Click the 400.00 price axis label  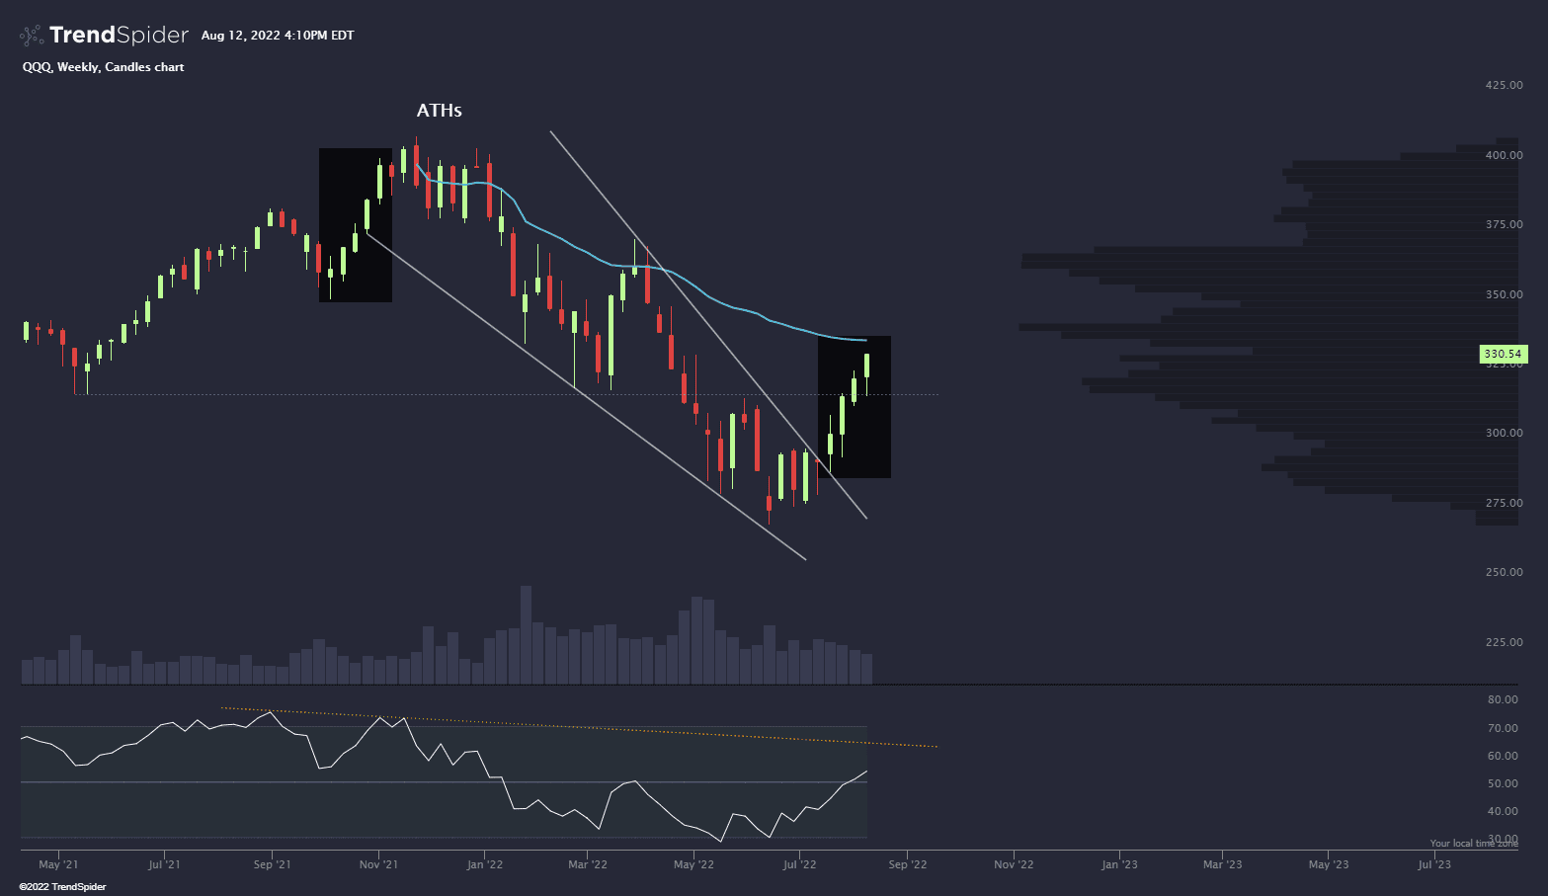coord(1504,155)
